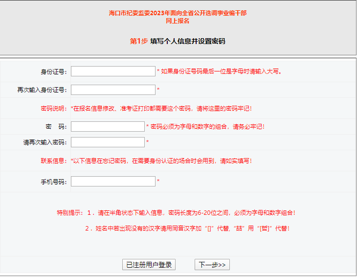
Task: Click the 下一步>> button
Action: [x=212, y=265]
